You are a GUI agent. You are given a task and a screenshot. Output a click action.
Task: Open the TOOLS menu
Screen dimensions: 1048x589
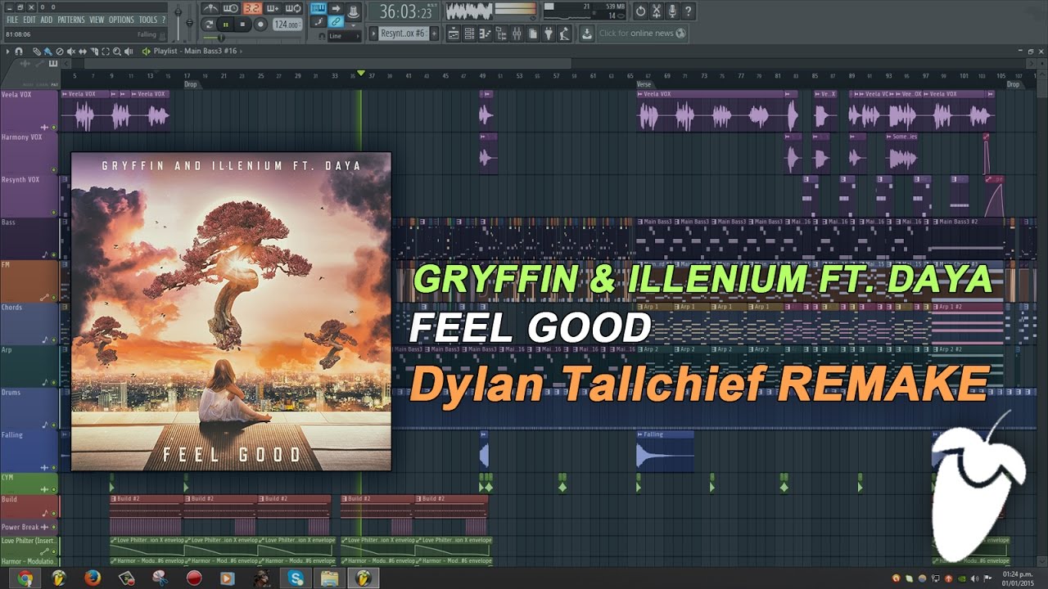coord(147,20)
